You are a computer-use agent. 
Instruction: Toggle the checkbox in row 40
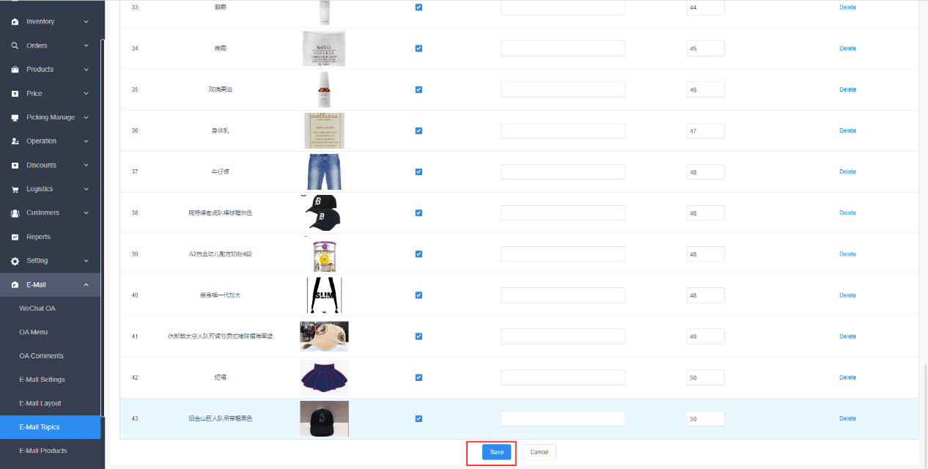coord(419,295)
